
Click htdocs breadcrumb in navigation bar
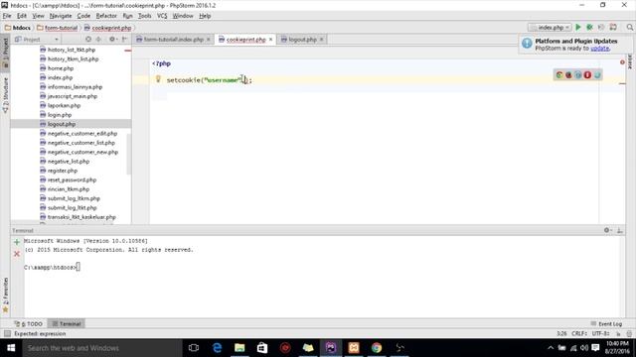(18, 28)
